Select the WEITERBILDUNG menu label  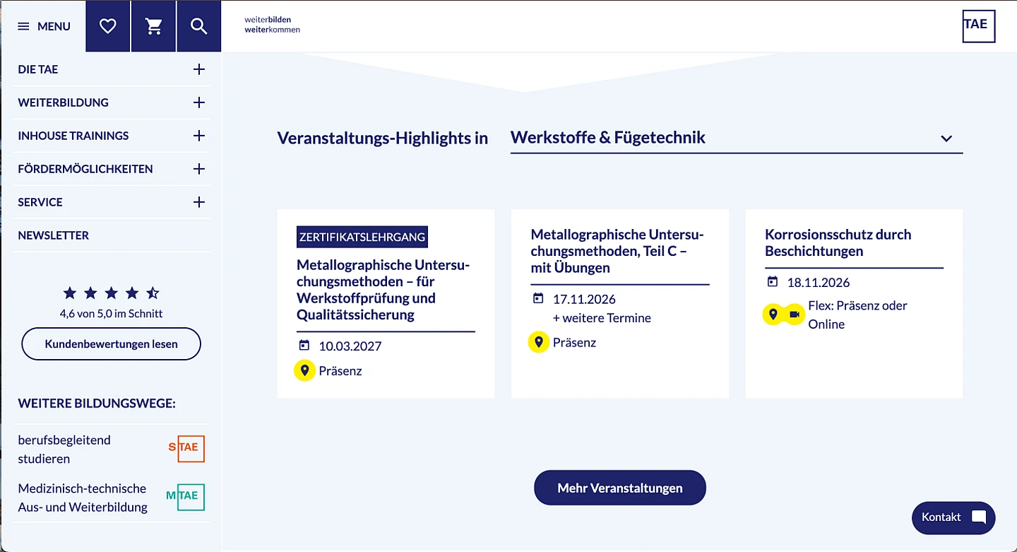point(64,102)
